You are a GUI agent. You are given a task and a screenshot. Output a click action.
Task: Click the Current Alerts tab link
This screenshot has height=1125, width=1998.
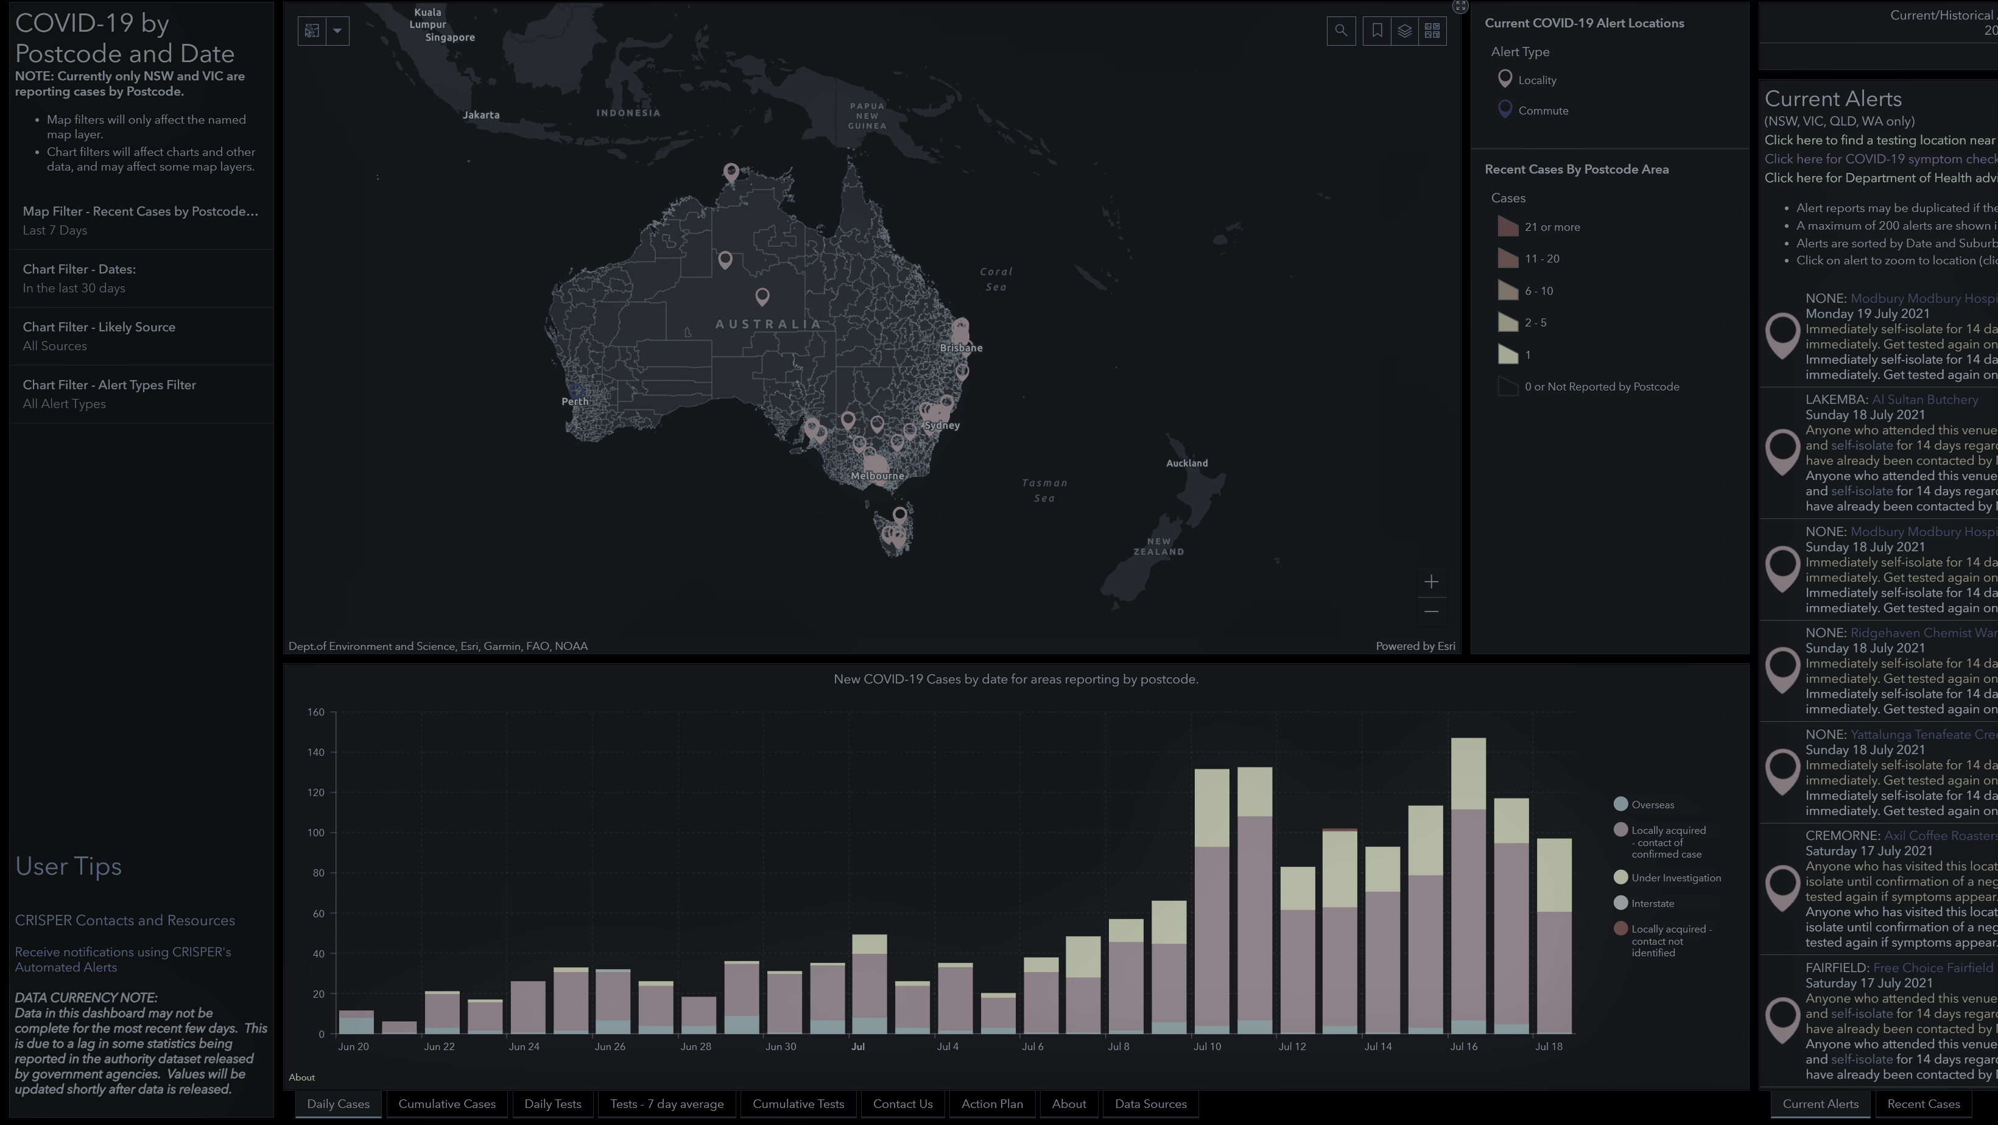coord(1820,1103)
